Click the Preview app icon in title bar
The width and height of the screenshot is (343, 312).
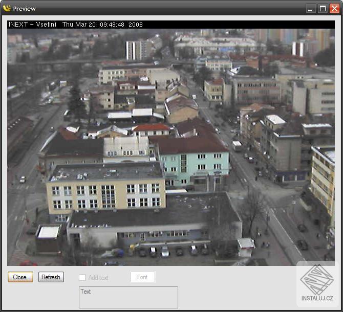tap(7, 8)
